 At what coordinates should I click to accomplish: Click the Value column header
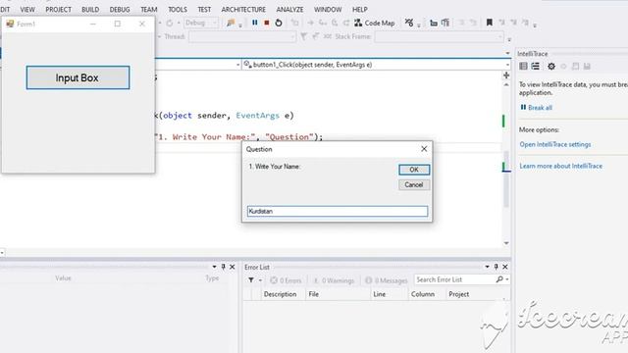[x=63, y=278]
